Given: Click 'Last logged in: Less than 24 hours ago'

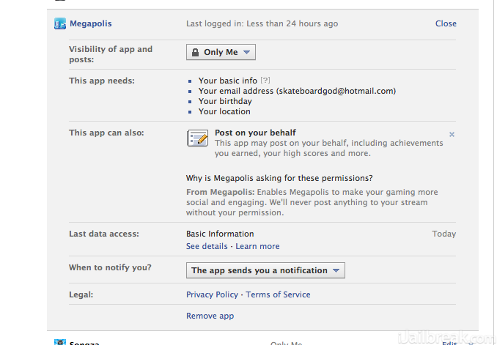Looking at the screenshot, I should (262, 23).
